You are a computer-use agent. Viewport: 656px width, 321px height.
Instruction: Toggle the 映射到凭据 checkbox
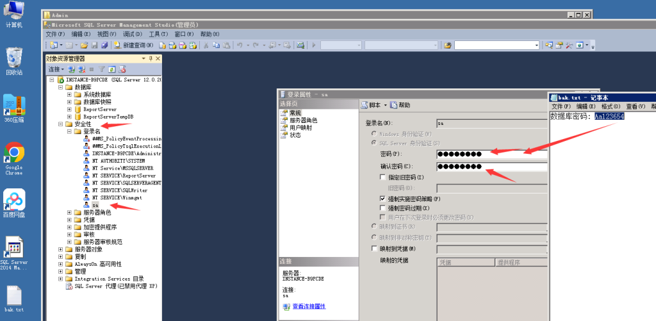(x=375, y=249)
